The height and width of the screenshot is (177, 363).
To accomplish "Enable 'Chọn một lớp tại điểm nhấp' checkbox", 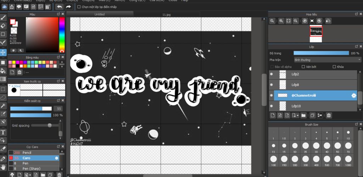I will point(79,7).
